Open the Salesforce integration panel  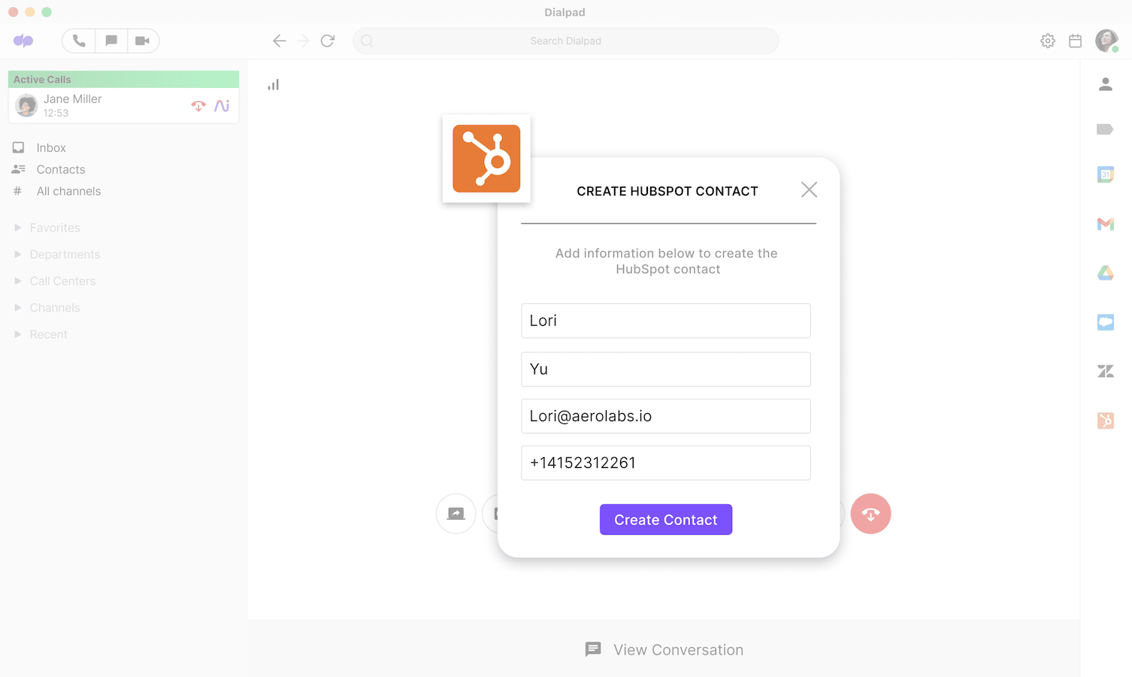pyautogui.click(x=1106, y=321)
